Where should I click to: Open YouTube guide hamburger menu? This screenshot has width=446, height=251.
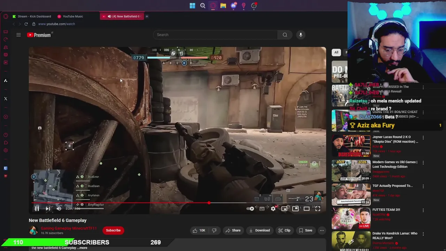click(18, 35)
